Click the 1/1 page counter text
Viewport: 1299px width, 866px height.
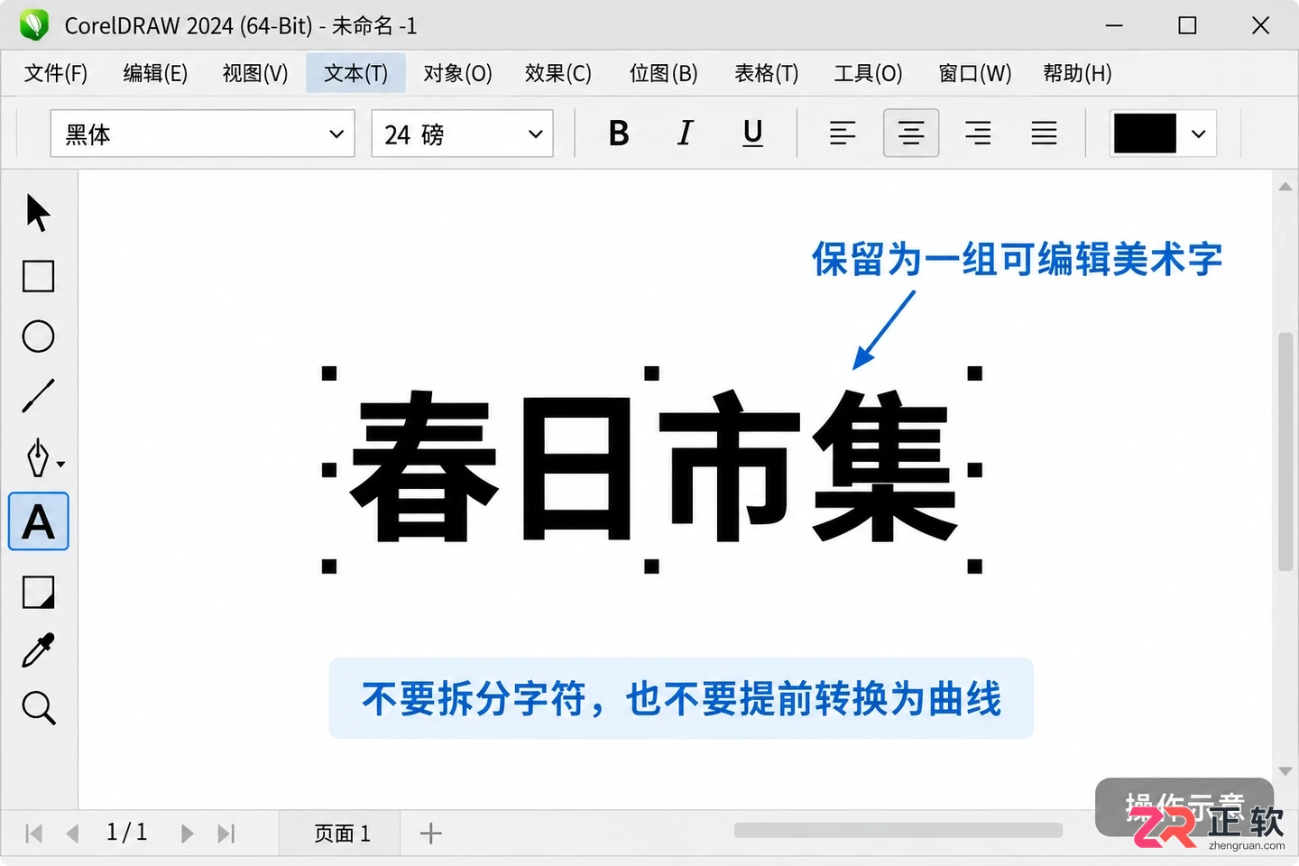pyautogui.click(x=126, y=832)
